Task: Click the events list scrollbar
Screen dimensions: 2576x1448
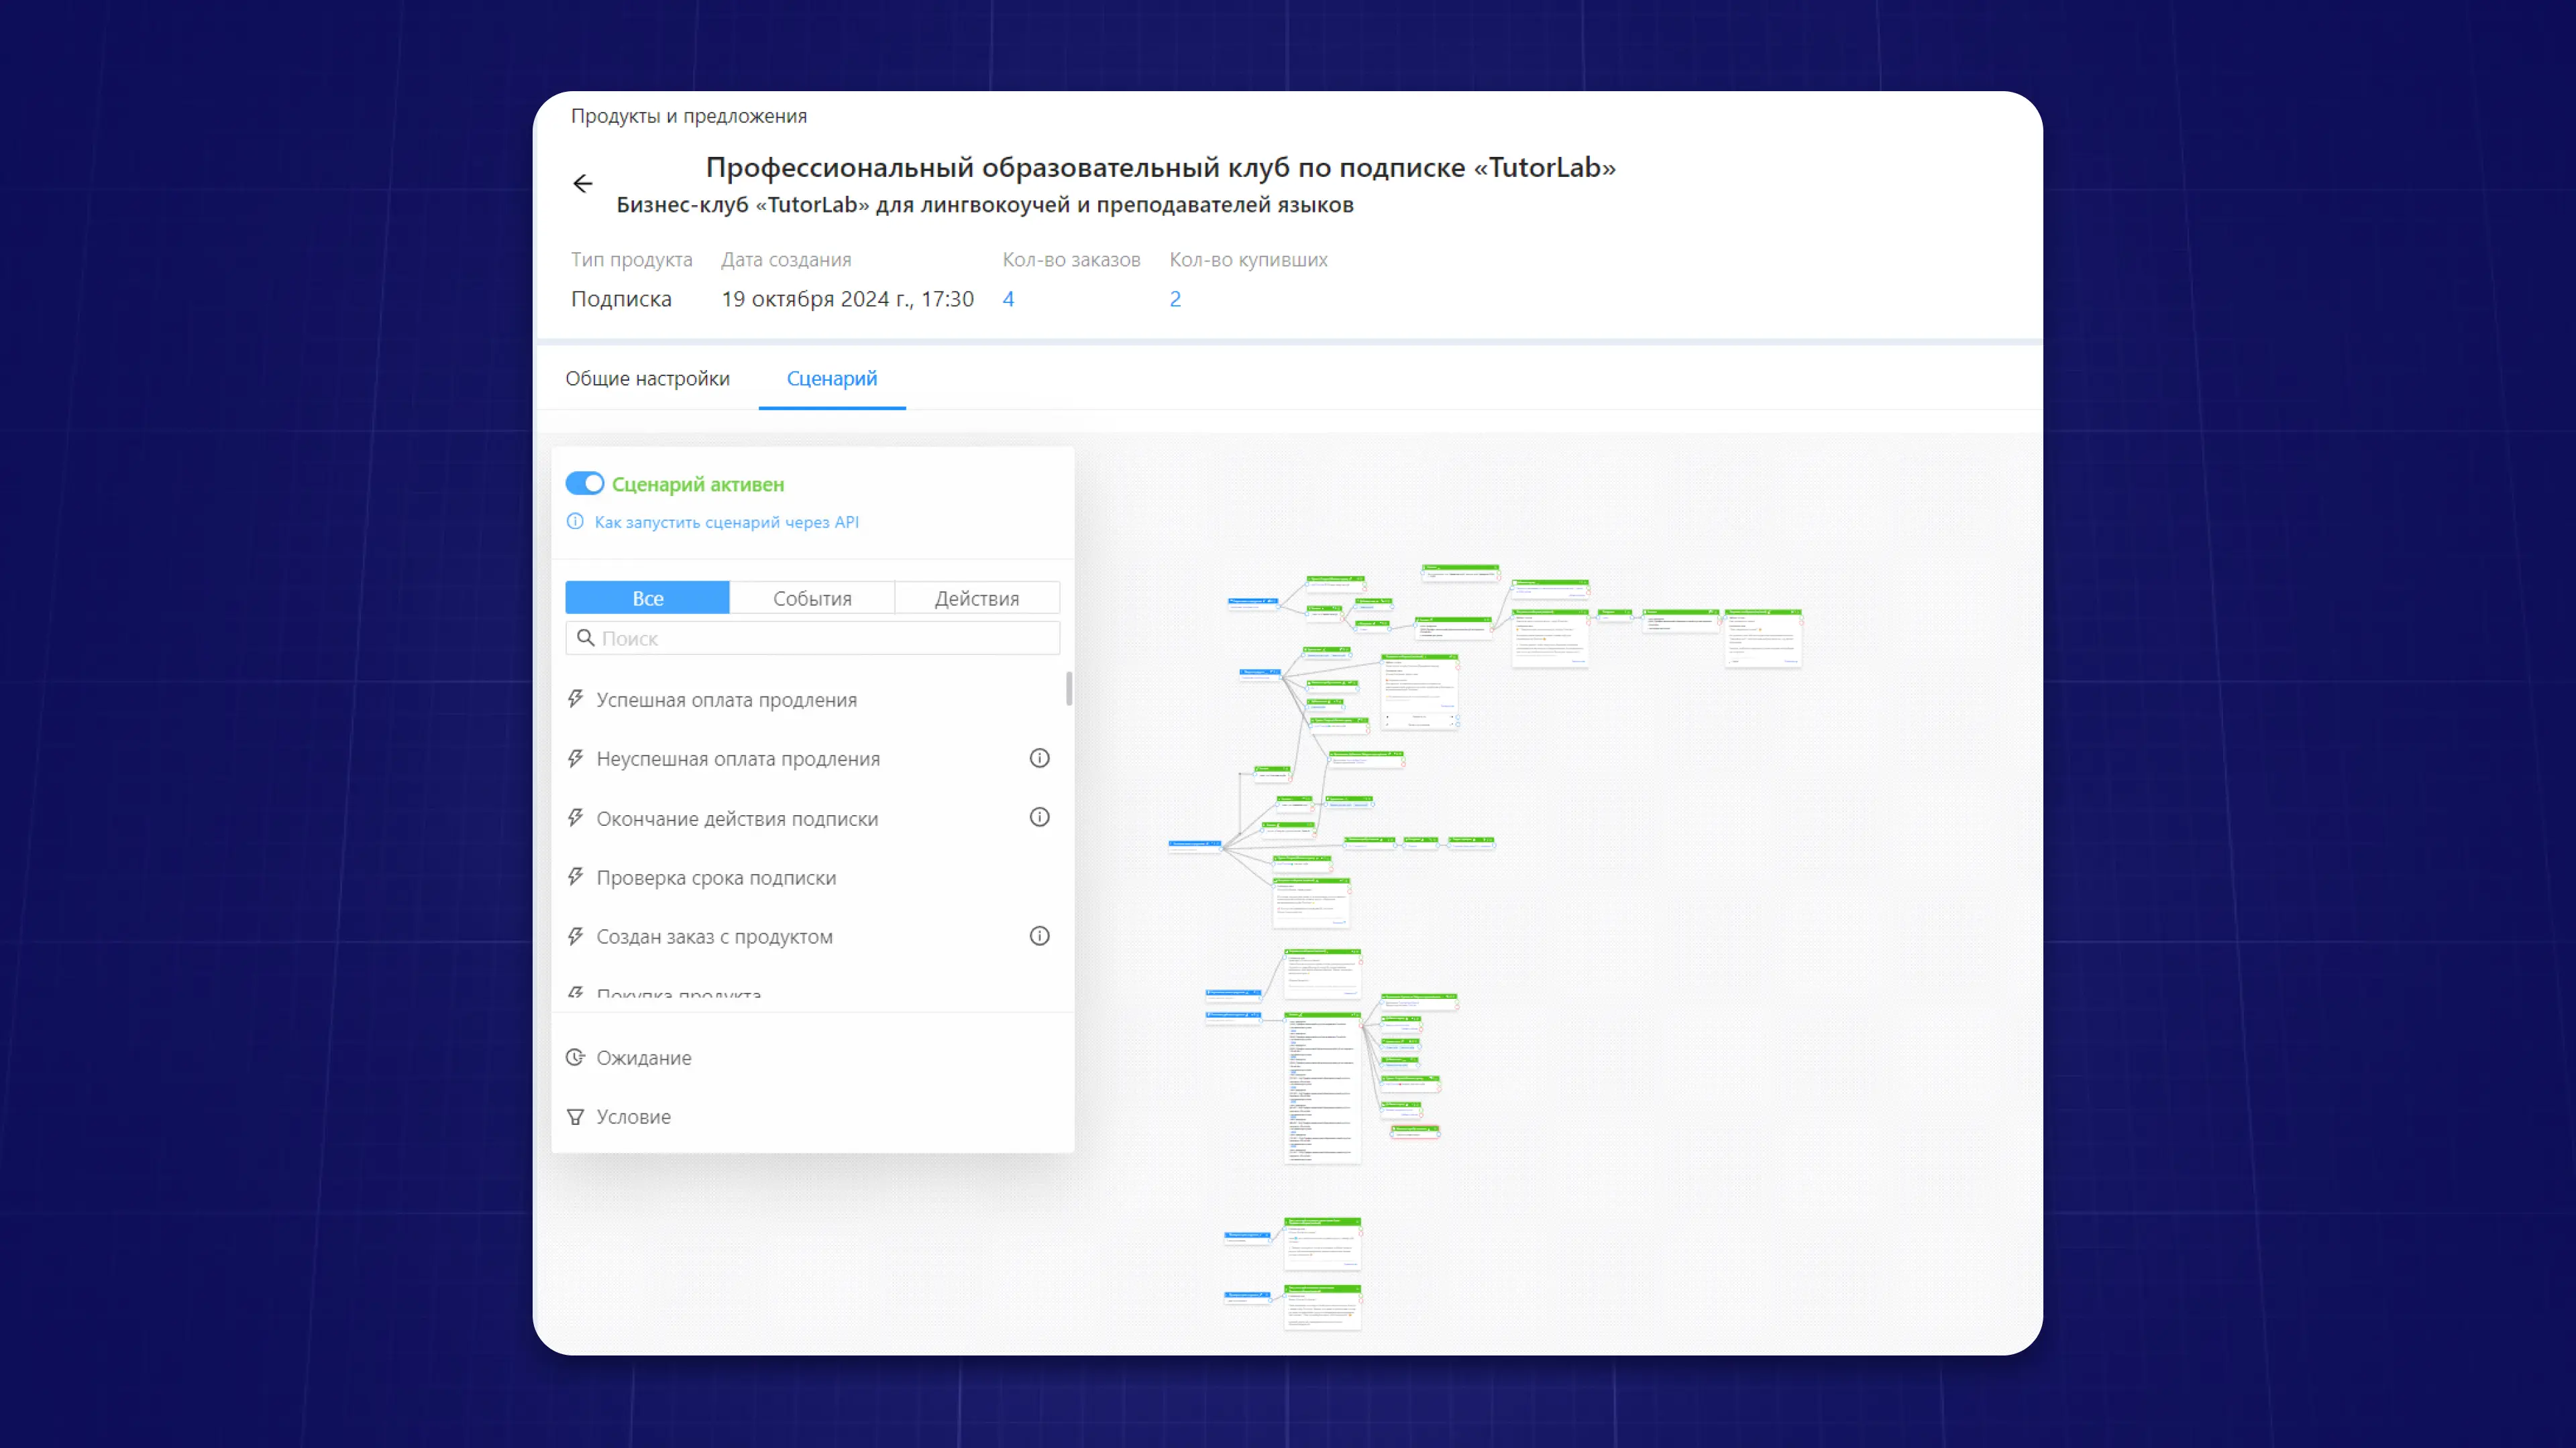Action: 1069,688
